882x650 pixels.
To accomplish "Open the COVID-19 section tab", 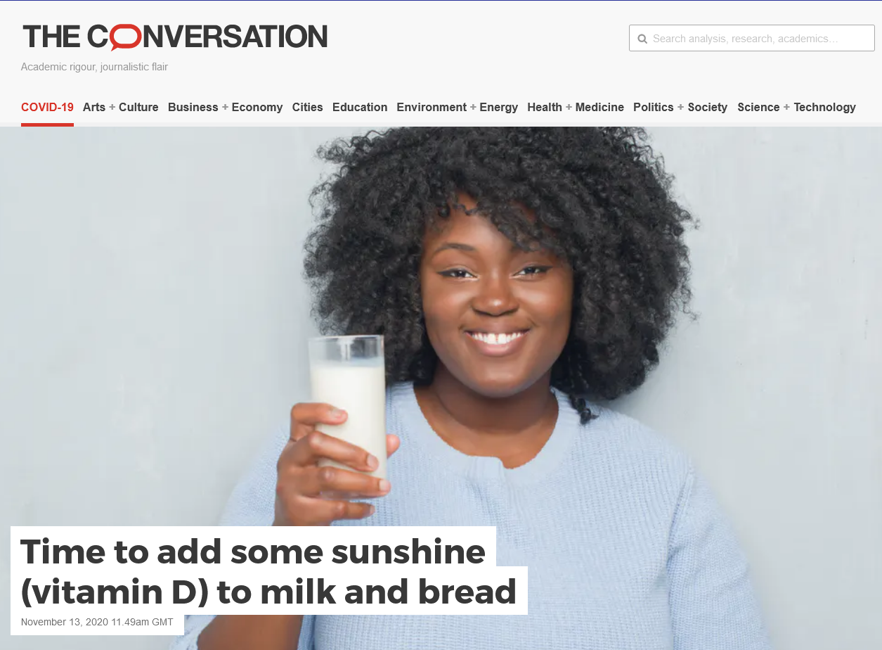I will pos(47,107).
